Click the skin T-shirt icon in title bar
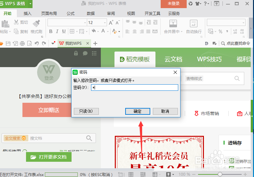Viewport: 254px width, 177px height. click(197, 4)
